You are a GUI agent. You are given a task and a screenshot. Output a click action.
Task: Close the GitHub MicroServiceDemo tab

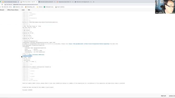pyautogui.click(x=55, y=2)
